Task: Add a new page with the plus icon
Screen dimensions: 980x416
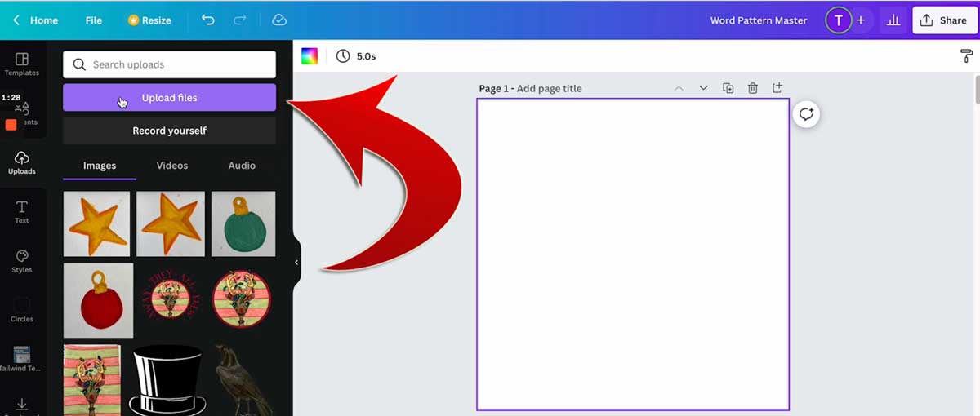Action: tap(777, 88)
